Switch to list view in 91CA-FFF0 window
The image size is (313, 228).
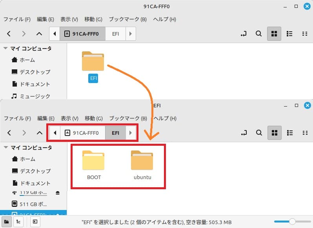point(289,34)
